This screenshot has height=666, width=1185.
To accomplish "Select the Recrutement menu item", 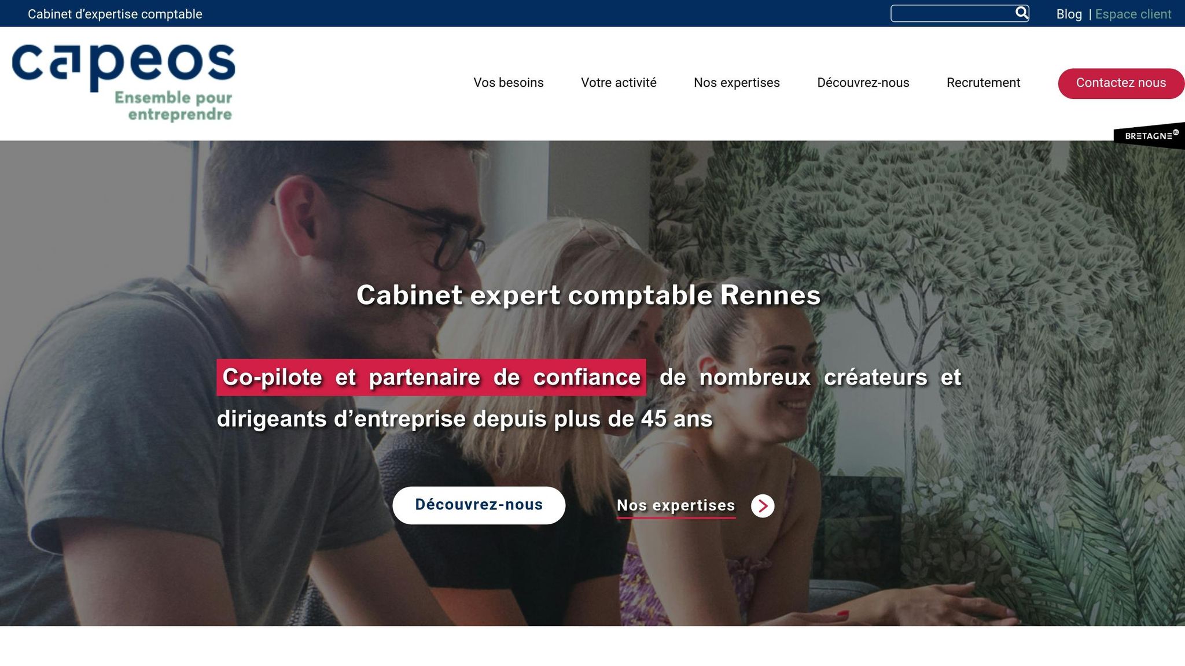I will click(x=983, y=83).
